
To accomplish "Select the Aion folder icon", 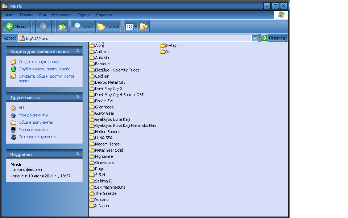I will (x=92, y=45).
